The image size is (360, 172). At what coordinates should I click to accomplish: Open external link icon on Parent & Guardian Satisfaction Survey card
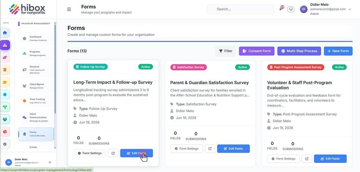[210, 149]
